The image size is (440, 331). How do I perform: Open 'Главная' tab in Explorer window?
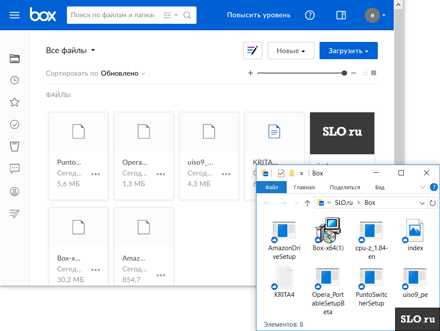tap(304, 187)
